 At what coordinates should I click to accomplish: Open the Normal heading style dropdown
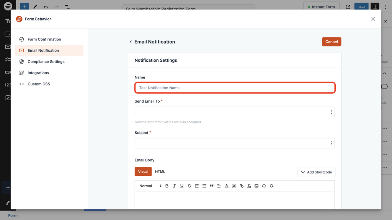(x=150, y=186)
